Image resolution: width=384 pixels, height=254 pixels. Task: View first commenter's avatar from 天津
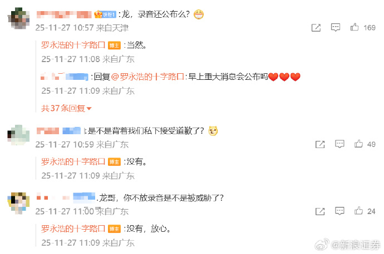(x=18, y=18)
